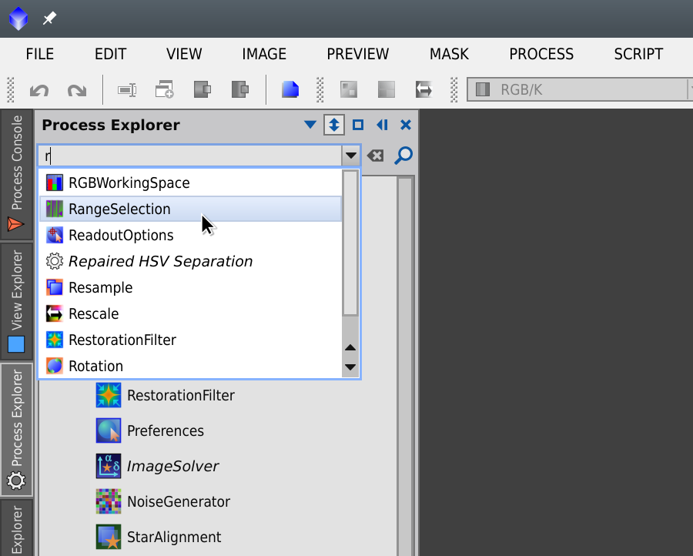693x556 pixels.
Task: Click the suggestions list scrollbar thumb
Action: coord(350,243)
